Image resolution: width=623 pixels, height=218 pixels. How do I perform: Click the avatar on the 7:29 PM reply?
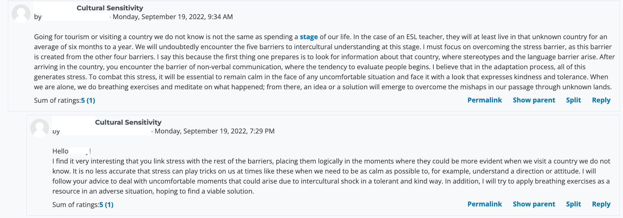point(40,128)
